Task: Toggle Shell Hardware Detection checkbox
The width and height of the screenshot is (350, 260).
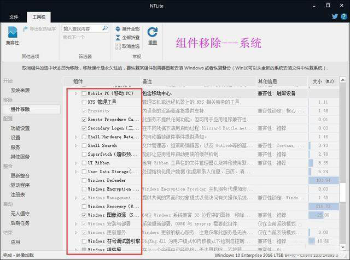Action: pos(84,137)
